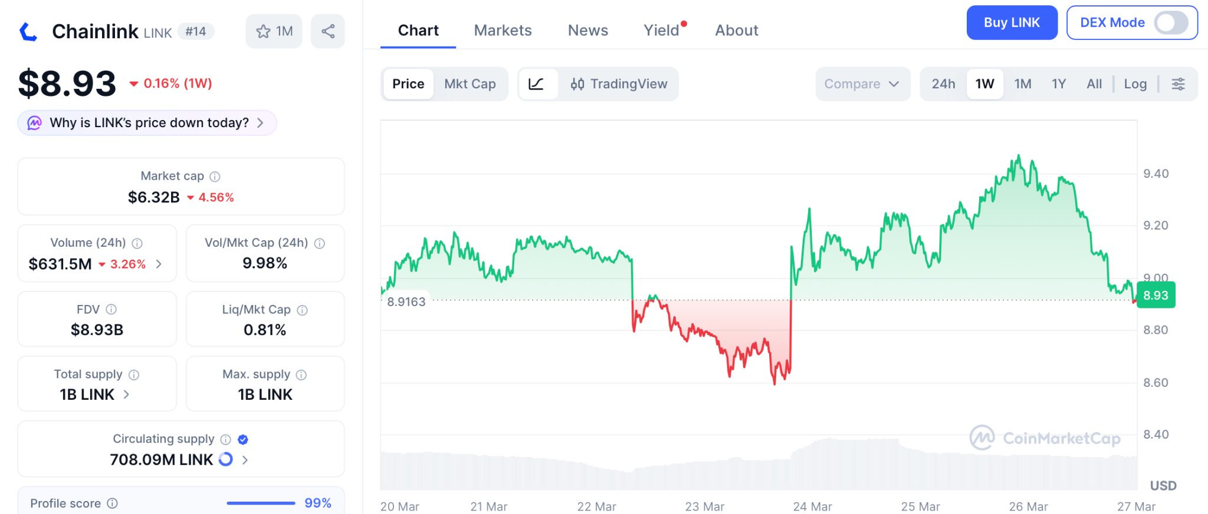Open chart settings sliders icon
Image resolution: width=1208 pixels, height=514 pixels.
[1178, 84]
